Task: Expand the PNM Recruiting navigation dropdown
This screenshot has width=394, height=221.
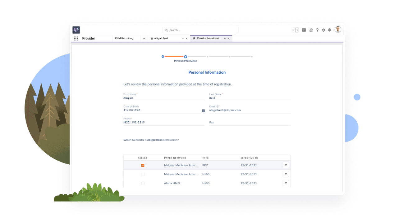Action: tap(144, 38)
